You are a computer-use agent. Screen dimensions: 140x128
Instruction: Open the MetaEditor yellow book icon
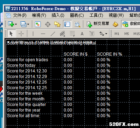tap(115, 24)
